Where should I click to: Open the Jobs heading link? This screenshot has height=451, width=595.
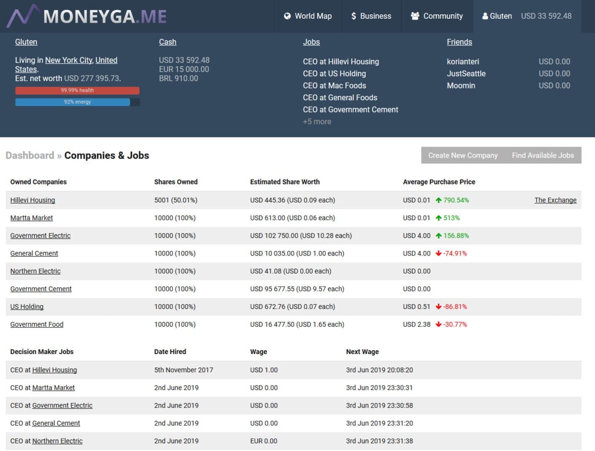point(311,42)
